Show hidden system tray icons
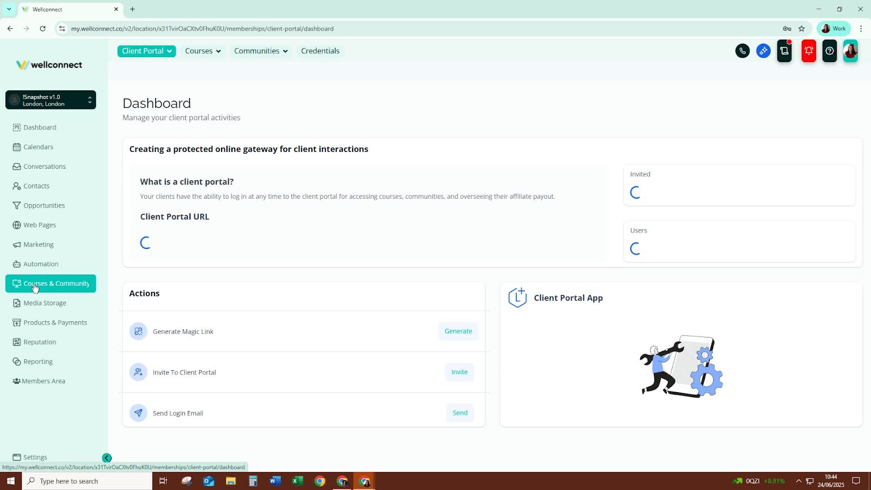 (x=799, y=481)
